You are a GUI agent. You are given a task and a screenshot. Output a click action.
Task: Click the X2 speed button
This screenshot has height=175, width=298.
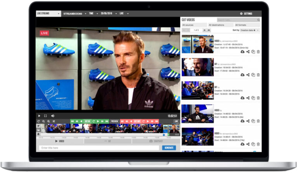[x=54, y=121]
